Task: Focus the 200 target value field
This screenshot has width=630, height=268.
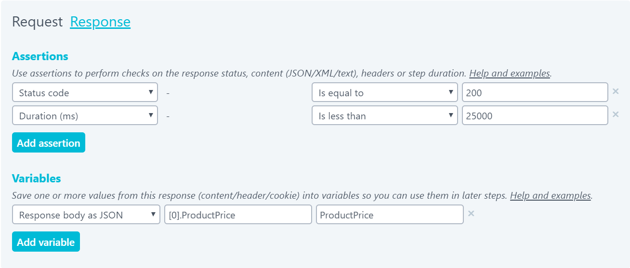Action: coord(535,92)
